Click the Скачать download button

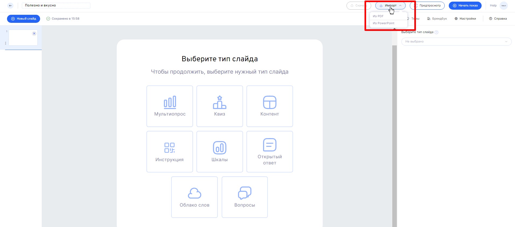tap(359, 5)
